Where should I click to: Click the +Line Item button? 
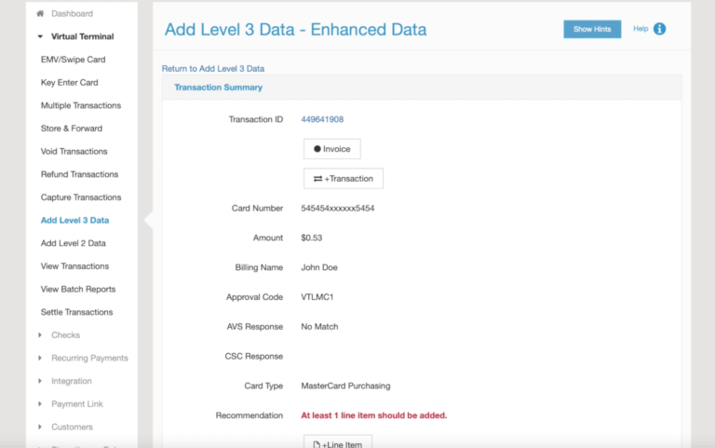pyautogui.click(x=337, y=442)
